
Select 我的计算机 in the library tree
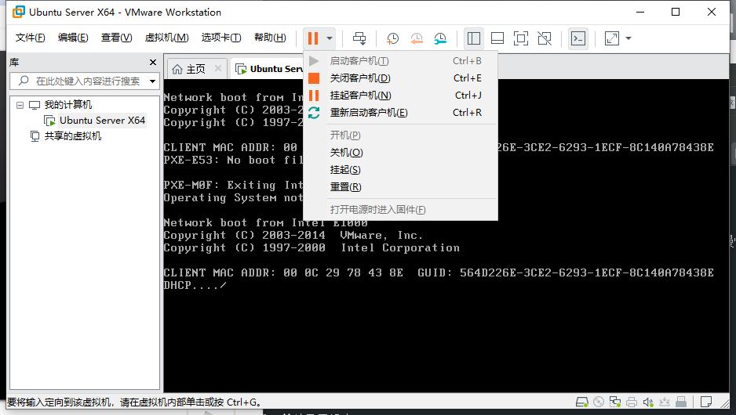[67, 105]
